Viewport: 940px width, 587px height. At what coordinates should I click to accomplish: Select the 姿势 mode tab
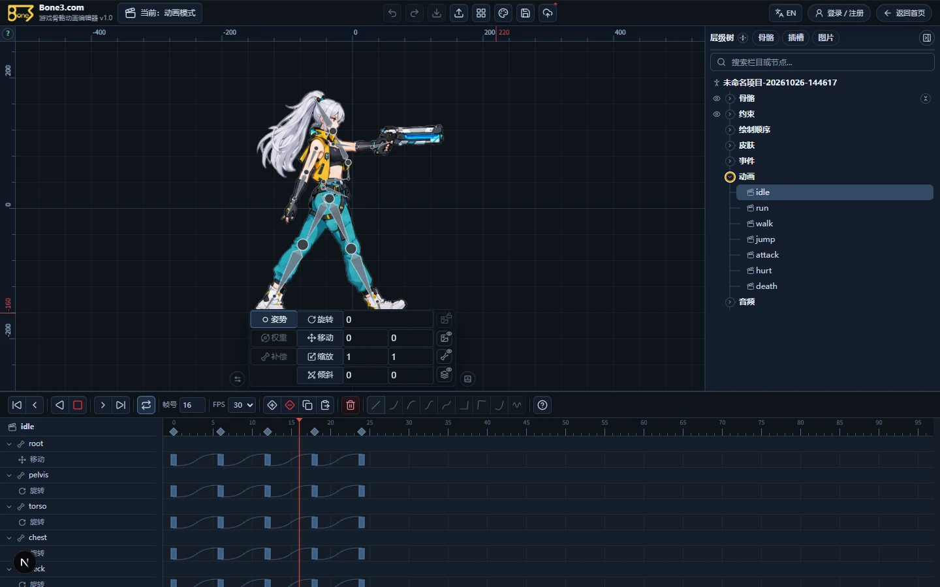[274, 320]
